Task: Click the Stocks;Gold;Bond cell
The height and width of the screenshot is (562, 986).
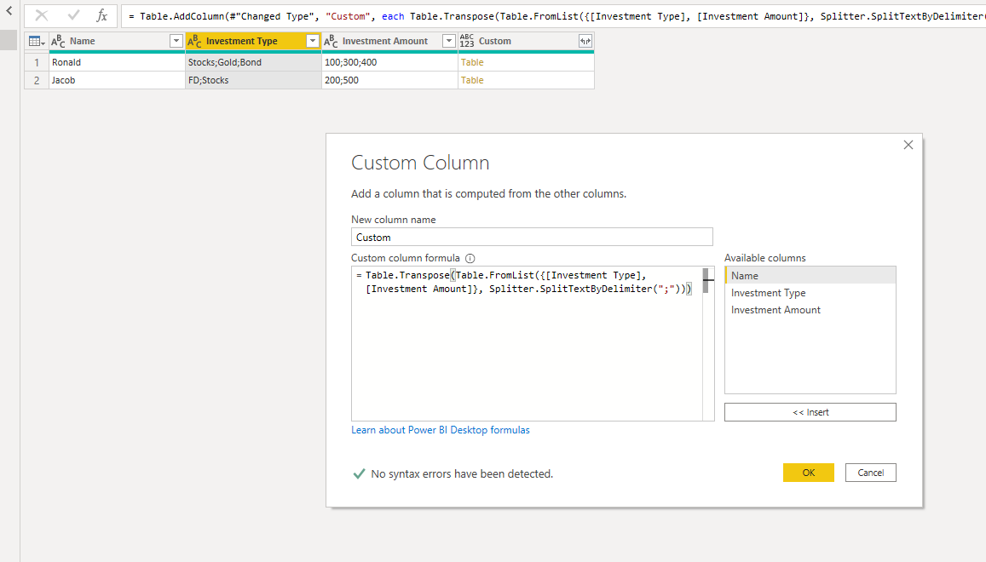Action: click(x=253, y=62)
